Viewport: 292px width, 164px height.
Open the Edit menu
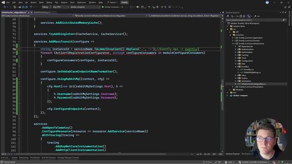(14, 2)
